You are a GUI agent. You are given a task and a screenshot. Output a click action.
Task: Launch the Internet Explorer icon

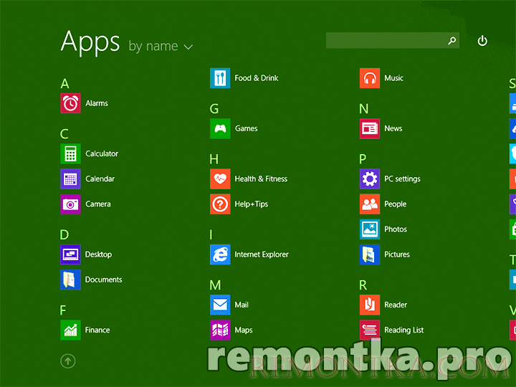[220, 254]
